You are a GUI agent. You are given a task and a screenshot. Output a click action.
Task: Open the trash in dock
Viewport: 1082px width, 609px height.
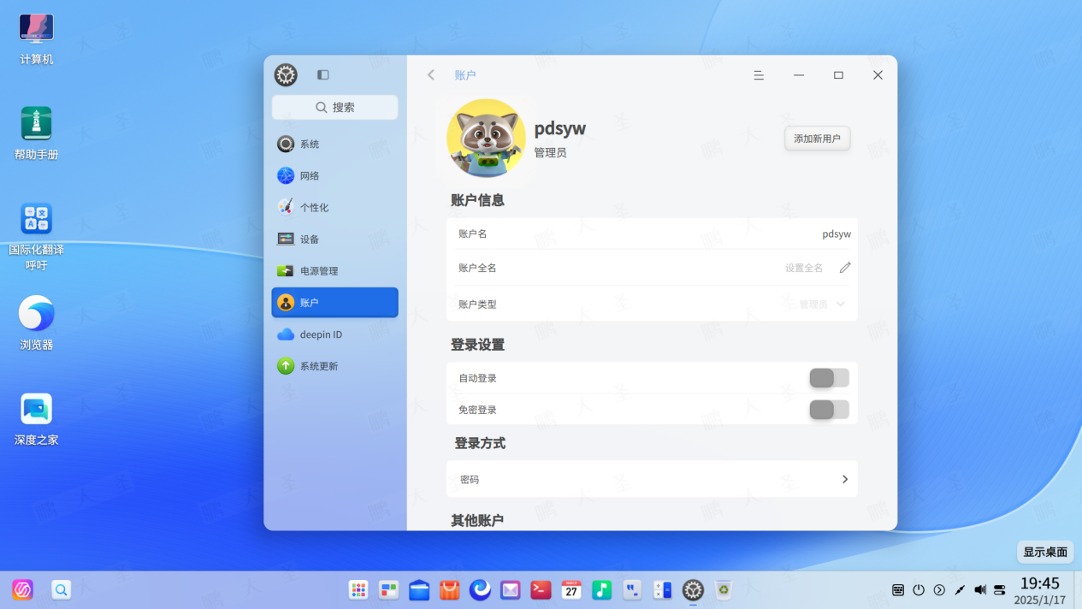coord(724,589)
